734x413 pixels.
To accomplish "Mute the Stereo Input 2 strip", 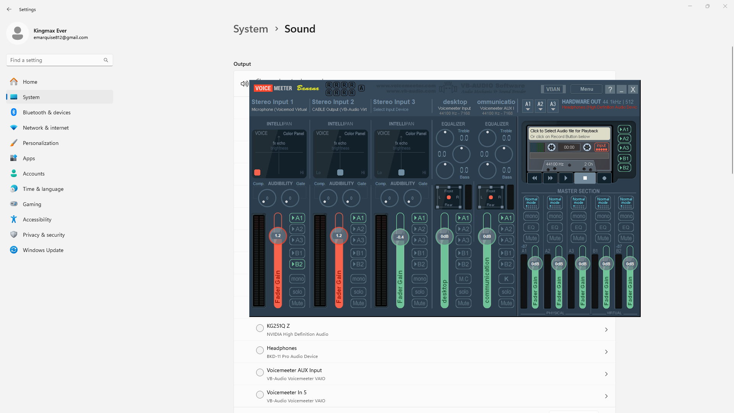I will (358, 303).
